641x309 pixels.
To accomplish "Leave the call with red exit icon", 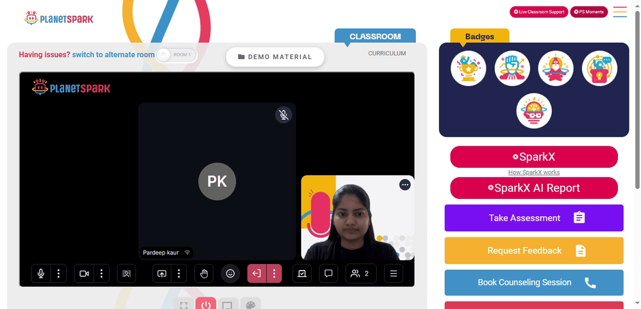I will (x=257, y=274).
